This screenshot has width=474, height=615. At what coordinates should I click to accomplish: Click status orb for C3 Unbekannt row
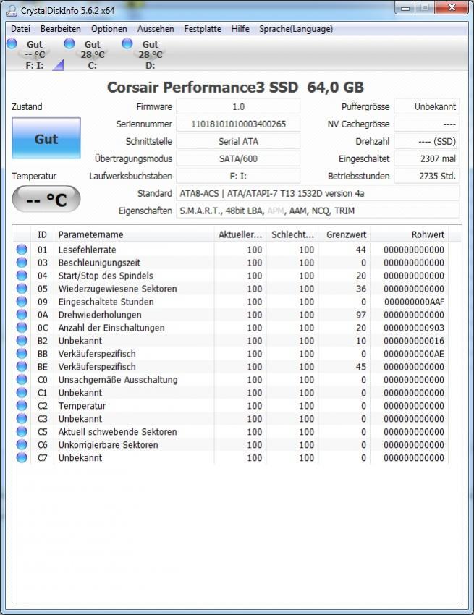coord(22,418)
